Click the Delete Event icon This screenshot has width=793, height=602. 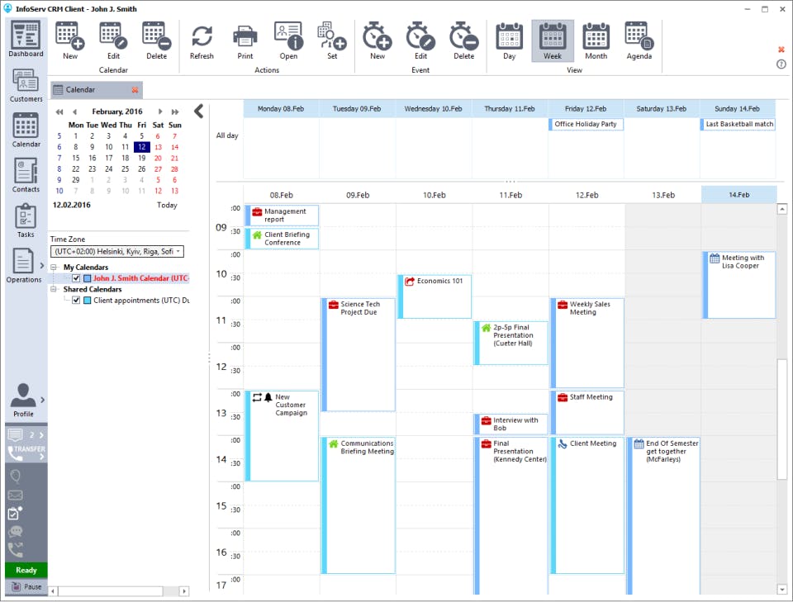pyautogui.click(x=463, y=40)
